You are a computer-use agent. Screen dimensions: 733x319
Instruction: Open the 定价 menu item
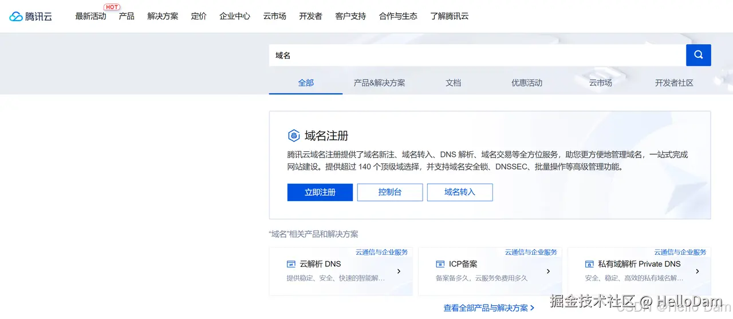pos(199,16)
